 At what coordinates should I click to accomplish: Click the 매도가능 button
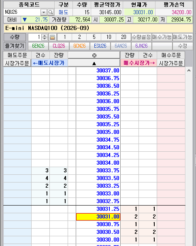(x=183, y=37)
